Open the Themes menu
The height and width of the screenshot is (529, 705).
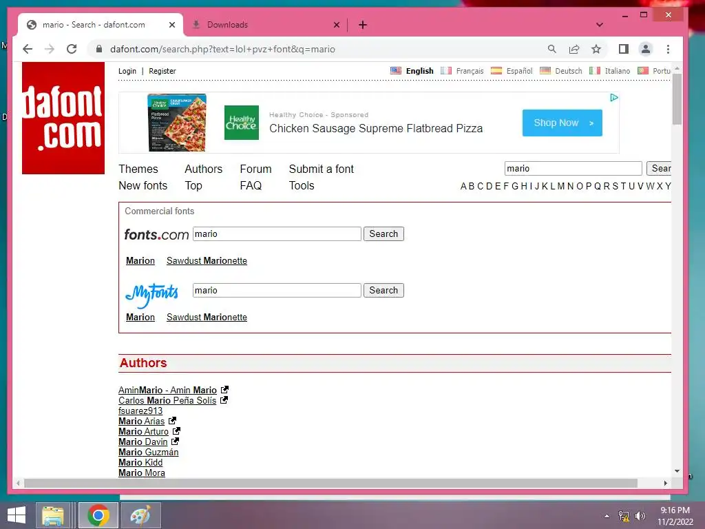(x=138, y=169)
